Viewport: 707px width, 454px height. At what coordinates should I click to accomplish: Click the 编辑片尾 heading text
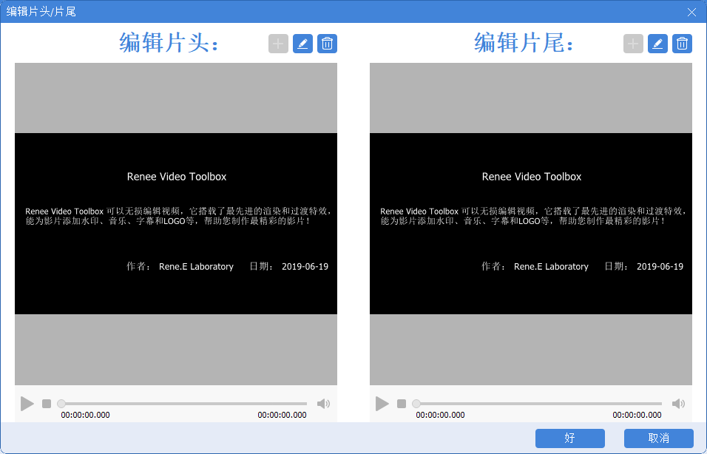[x=524, y=44]
